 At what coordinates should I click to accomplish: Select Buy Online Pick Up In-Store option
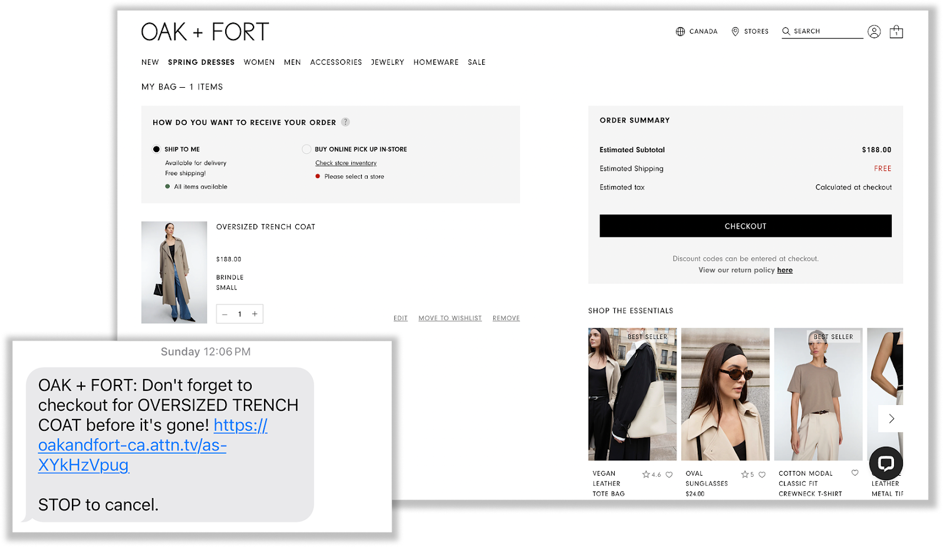[x=306, y=149]
